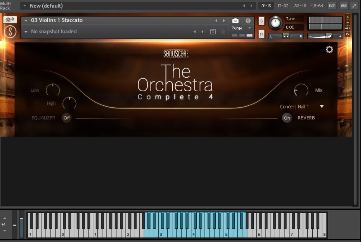The image size is (361, 242).
Task: Click the AUX button in the header
Action: coord(344,6)
